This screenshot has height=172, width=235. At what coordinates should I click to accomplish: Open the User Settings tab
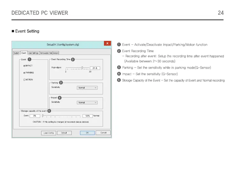click(33, 53)
